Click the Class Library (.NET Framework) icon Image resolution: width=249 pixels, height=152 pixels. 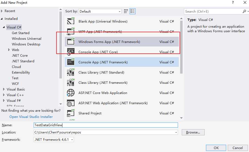(x=71, y=82)
